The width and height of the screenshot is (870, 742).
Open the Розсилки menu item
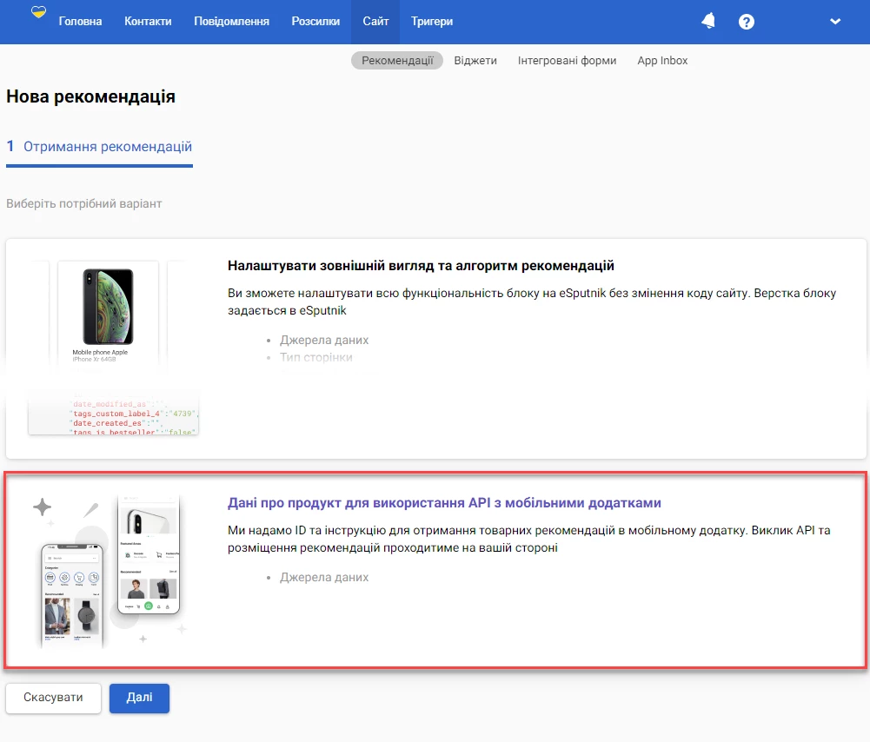pyautogui.click(x=315, y=21)
